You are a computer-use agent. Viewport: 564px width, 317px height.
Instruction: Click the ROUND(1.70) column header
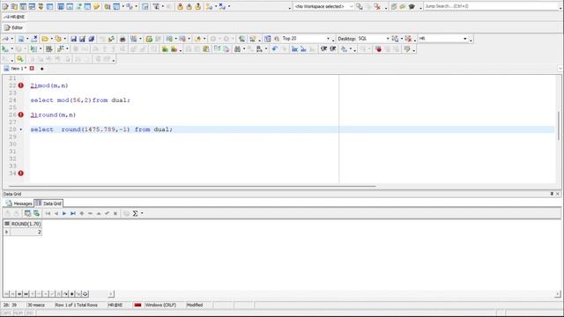(x=26, y=224)
